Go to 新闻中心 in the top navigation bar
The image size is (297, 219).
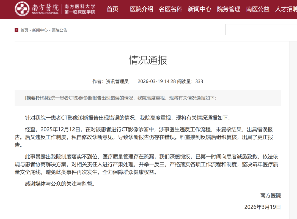[x=199, y=9]
